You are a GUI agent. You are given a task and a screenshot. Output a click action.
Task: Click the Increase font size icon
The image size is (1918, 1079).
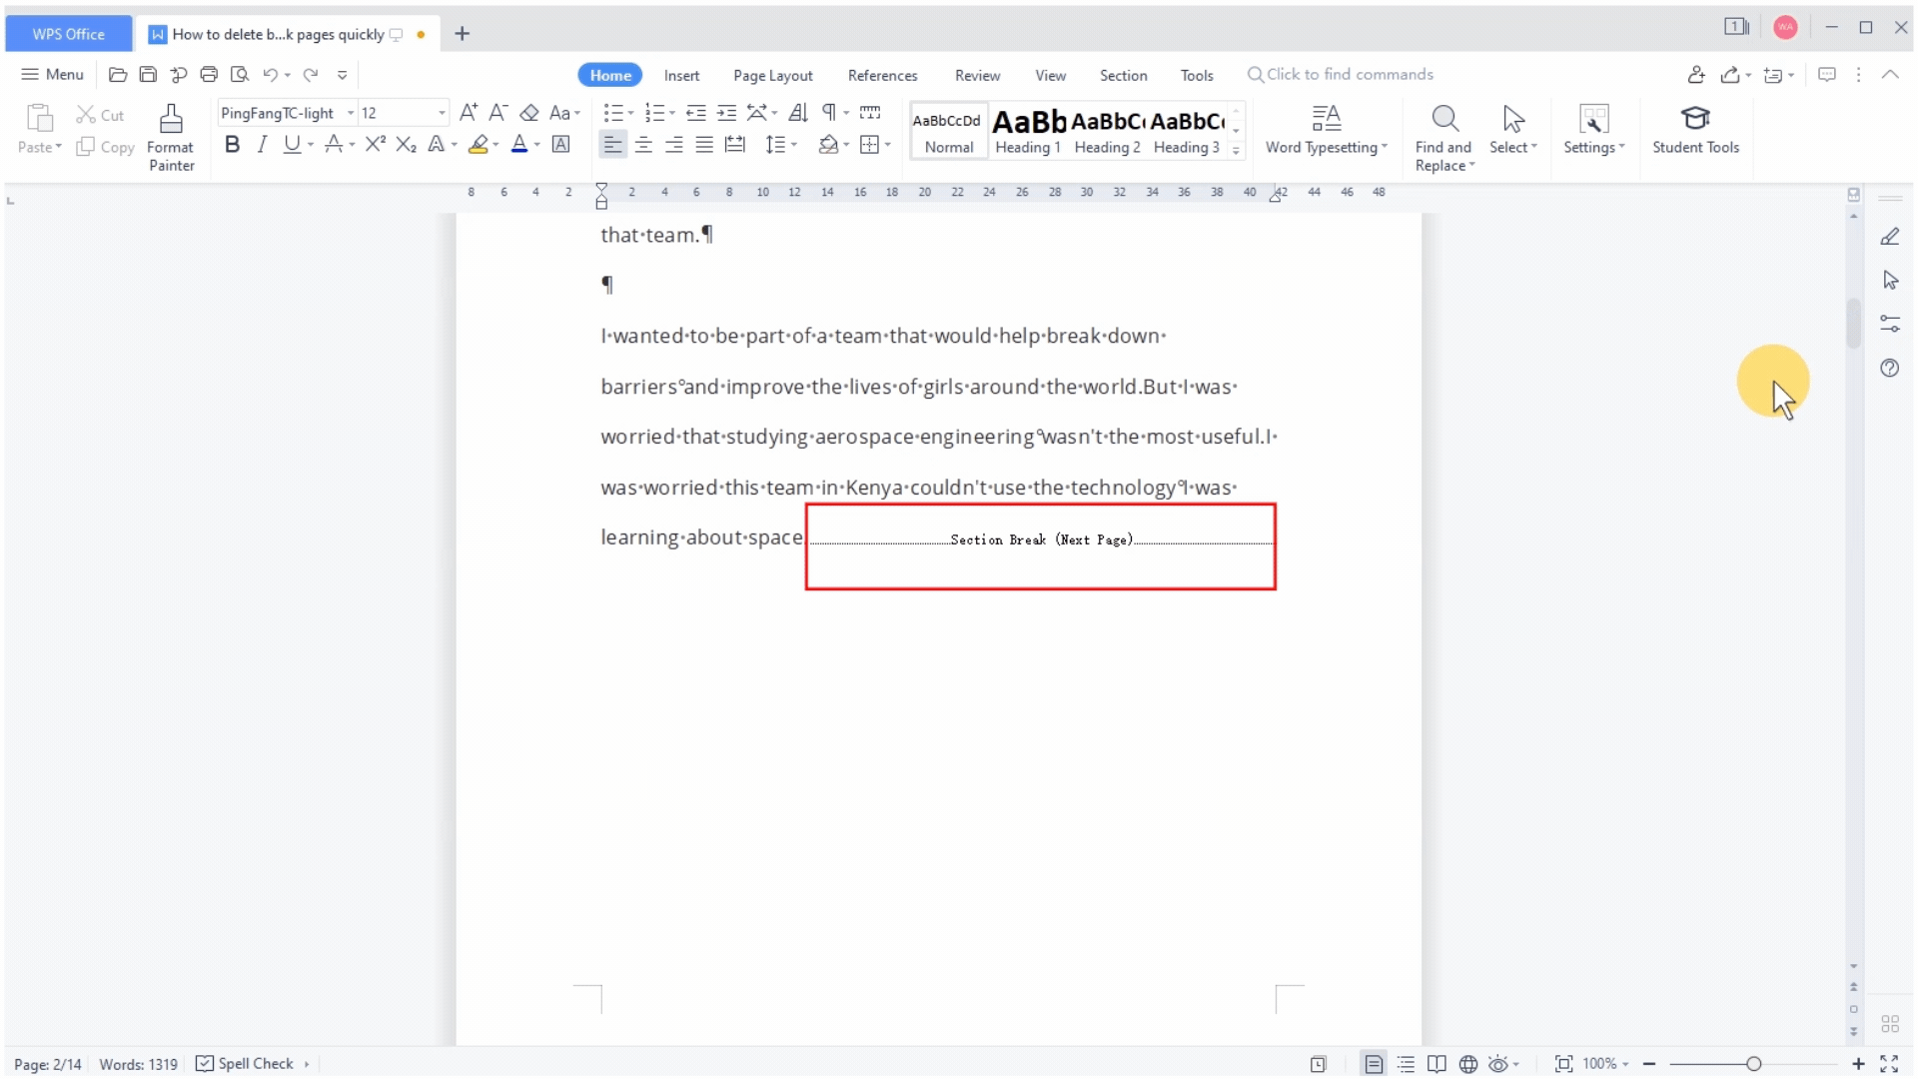click(469, 113)
